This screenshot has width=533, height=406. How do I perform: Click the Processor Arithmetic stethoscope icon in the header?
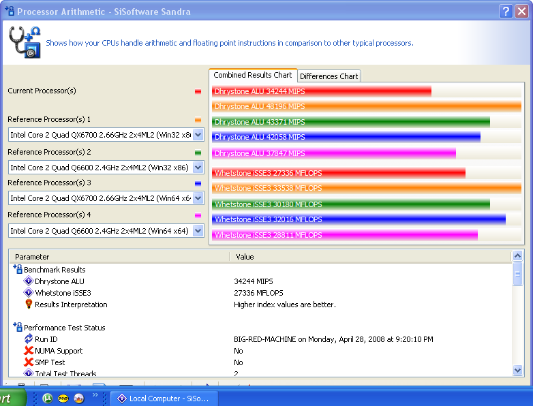coord(25,42)
